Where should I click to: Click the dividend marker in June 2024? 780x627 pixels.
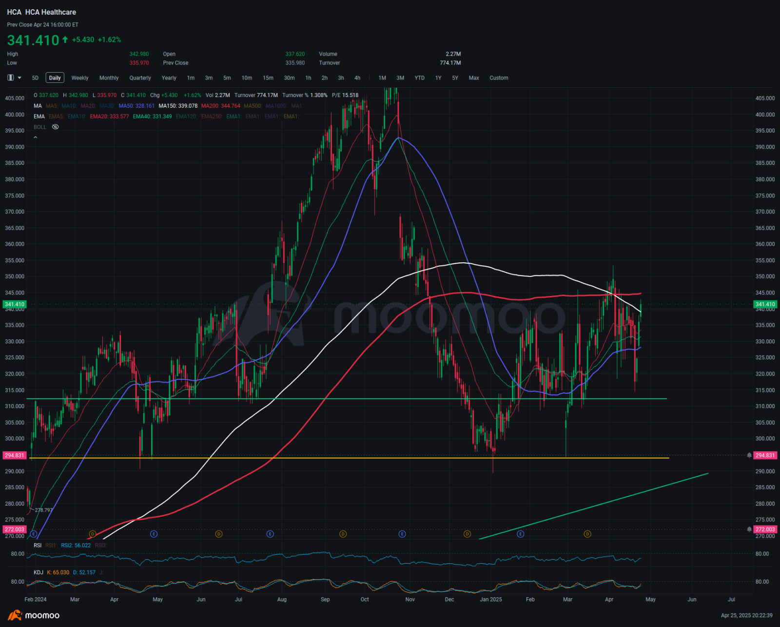click(219, 534)
